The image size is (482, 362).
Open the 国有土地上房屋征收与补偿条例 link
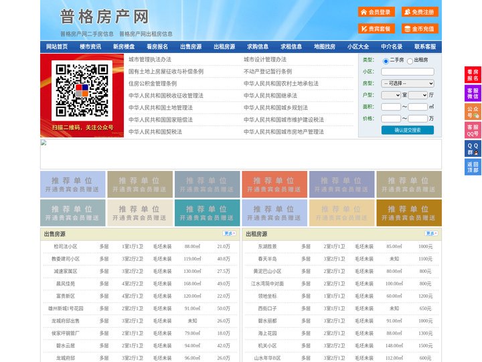(166, 72)
